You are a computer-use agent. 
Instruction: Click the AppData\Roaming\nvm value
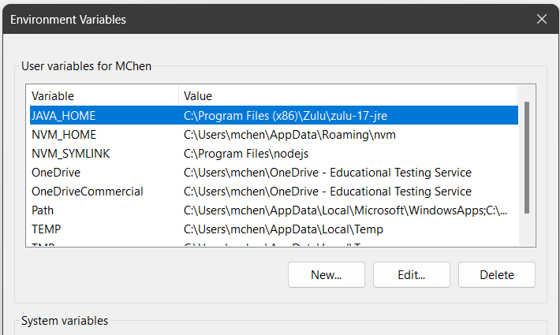click(x=289, y=135)
